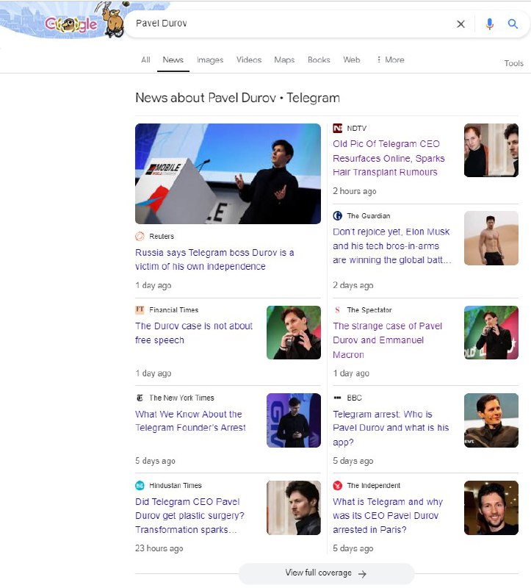Click the '2 days ago' timestamp
The image size is (531, 588).
353,285
